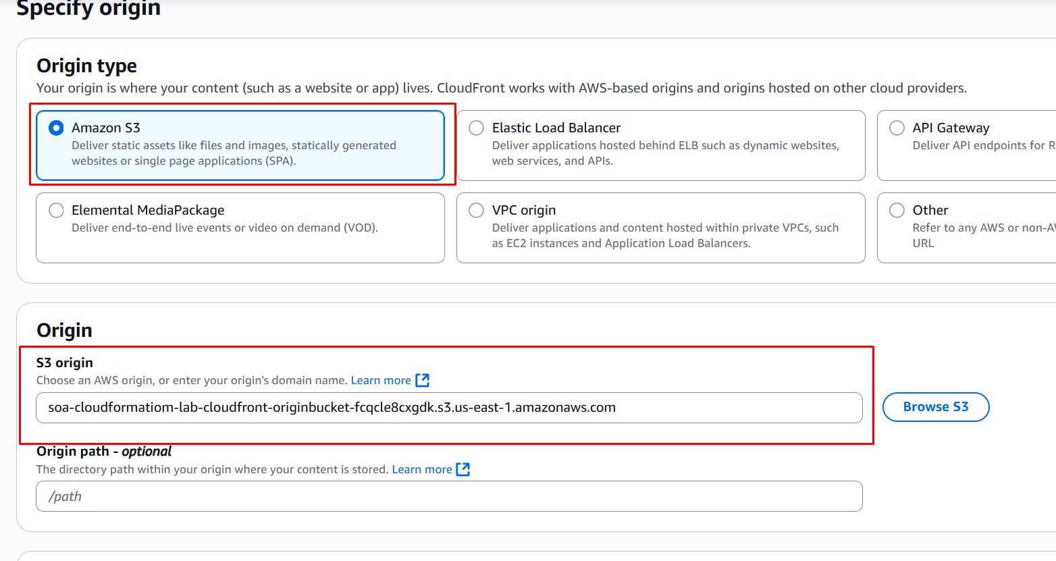Pick the Elemental MediaPackage radio button
This screenshot has width=1056, height=561.
pyautogui.click(x=57, y=210)
